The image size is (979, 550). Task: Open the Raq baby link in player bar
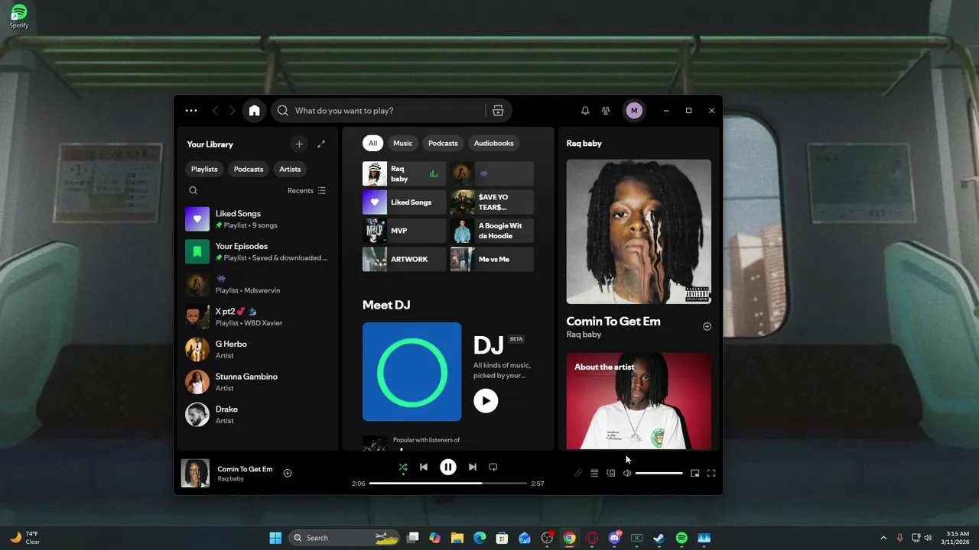(230, 479)
